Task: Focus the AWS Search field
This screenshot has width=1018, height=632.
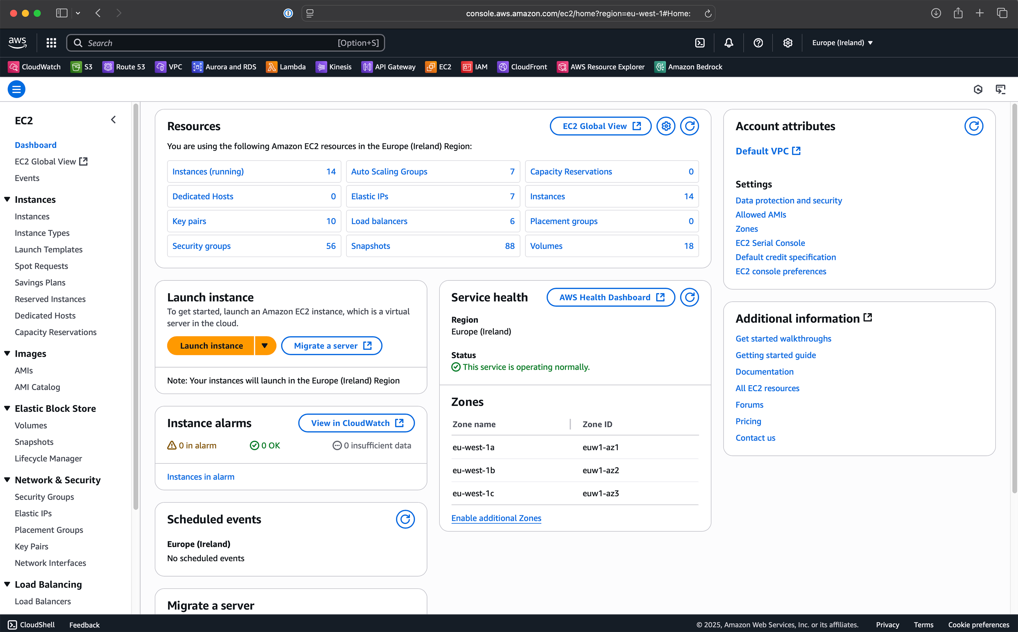Action: 225,43
